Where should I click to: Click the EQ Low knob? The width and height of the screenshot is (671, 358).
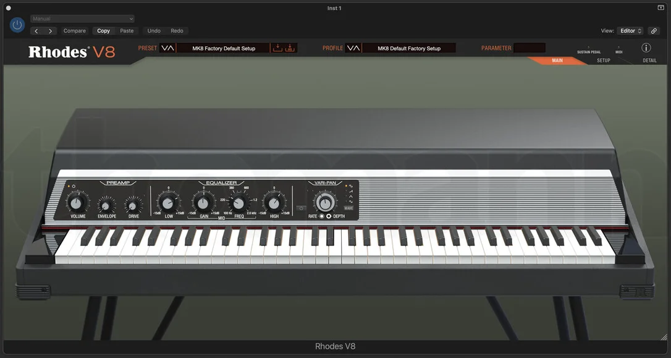(168, 203)
